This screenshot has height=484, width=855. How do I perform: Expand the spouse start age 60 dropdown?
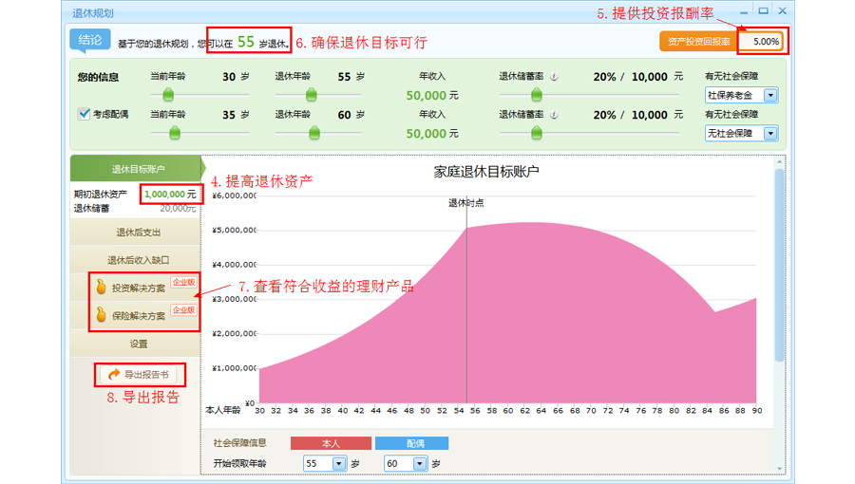406,464
